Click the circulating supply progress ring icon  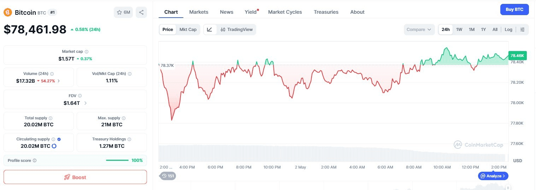click(54, 146)
